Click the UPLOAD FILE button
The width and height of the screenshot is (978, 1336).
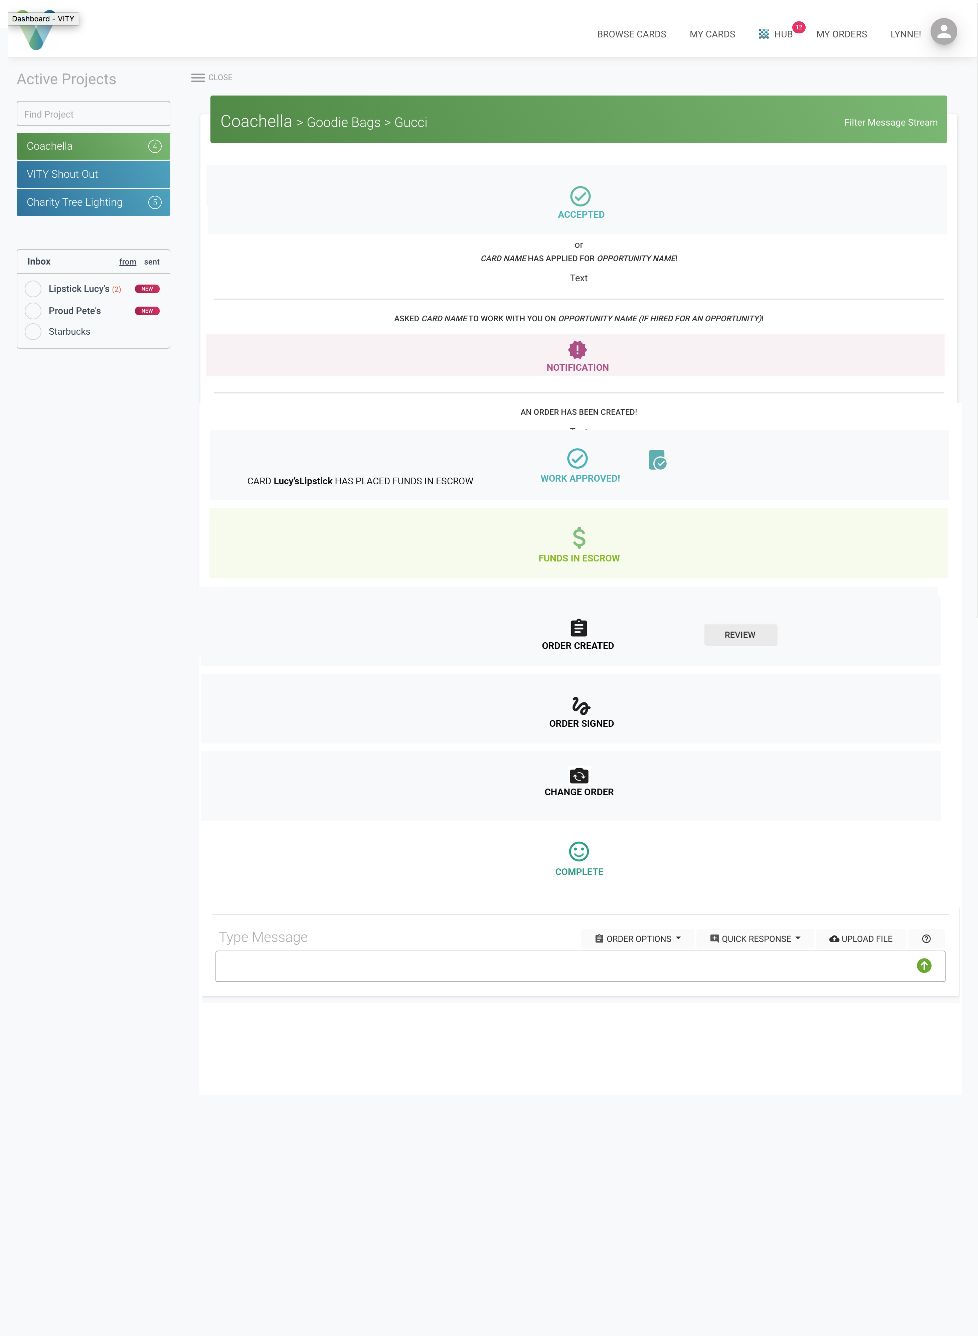pyautogui.click(x=861, y=939)
